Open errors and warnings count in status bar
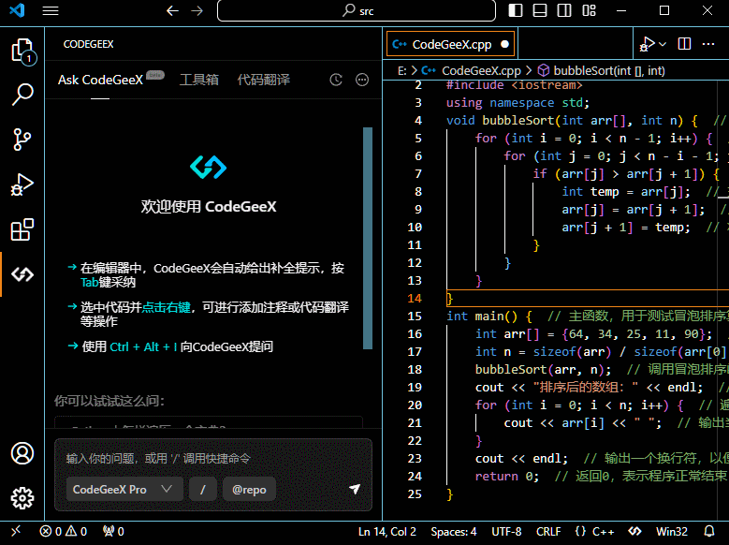This screenshot has width=729, height=545. pos(64,532)
